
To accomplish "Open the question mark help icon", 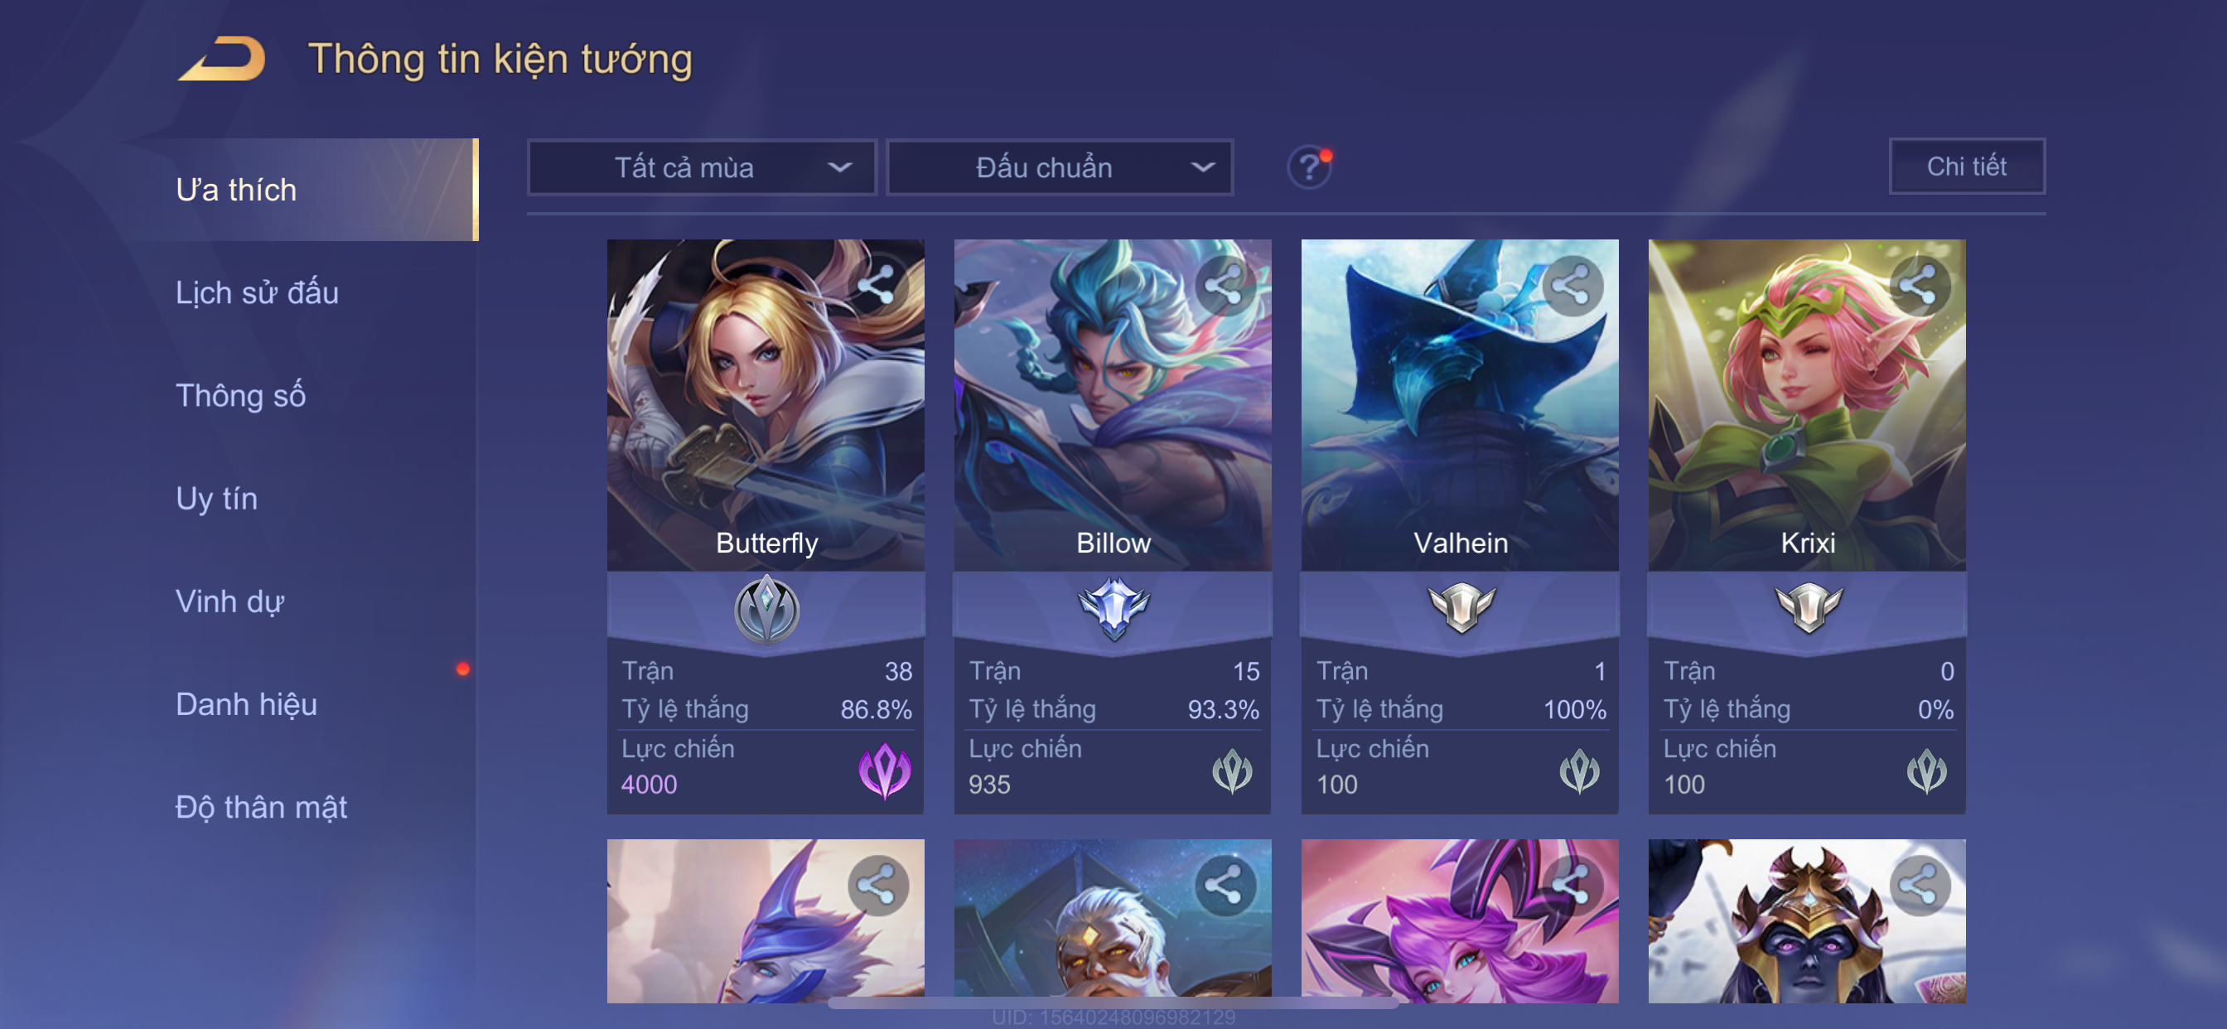I will [x=1309, y=167].
